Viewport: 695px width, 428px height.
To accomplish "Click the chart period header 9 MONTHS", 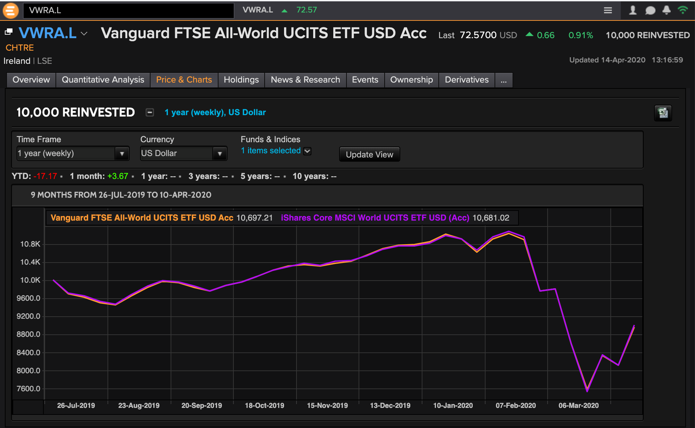I will click(x=121, y=195).
